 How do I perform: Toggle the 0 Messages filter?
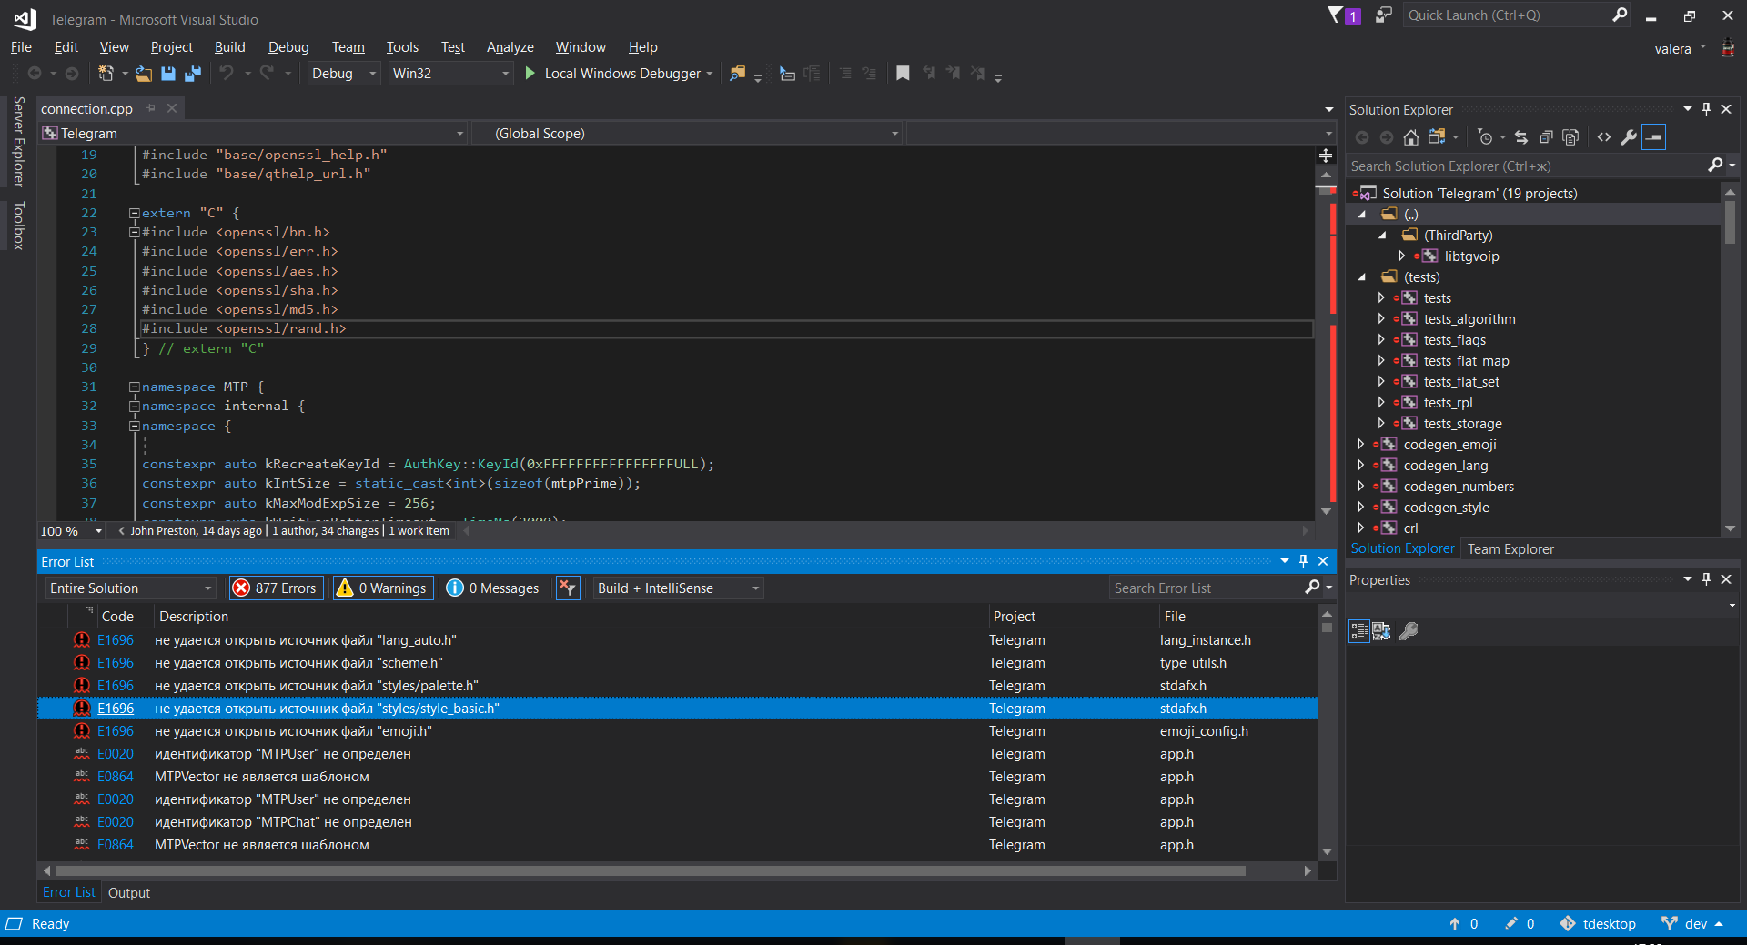pyautogui.click(x=491, y=588)
